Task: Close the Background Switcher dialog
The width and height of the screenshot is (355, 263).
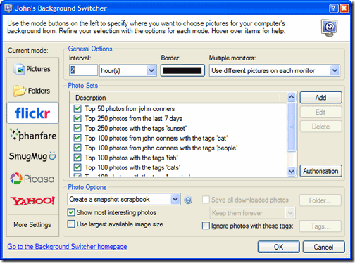Action: (344, 8)
